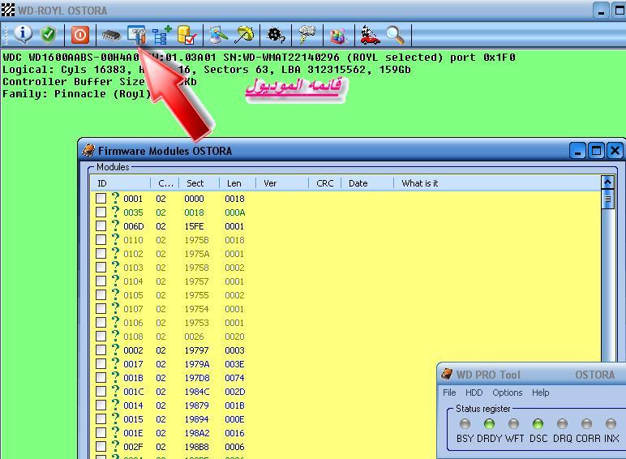Check the box for module 0035
This screenshot has height=459, width=626.
(x=101, y=212)
